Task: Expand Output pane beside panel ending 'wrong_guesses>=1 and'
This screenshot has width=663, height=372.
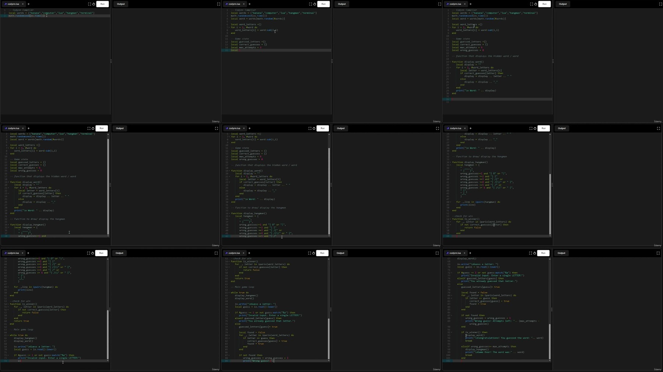Action: (216, 128)
